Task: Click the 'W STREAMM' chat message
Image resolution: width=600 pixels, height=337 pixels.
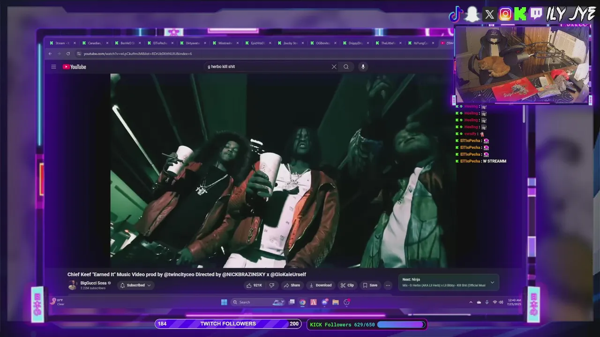Action: click(495, 161)
